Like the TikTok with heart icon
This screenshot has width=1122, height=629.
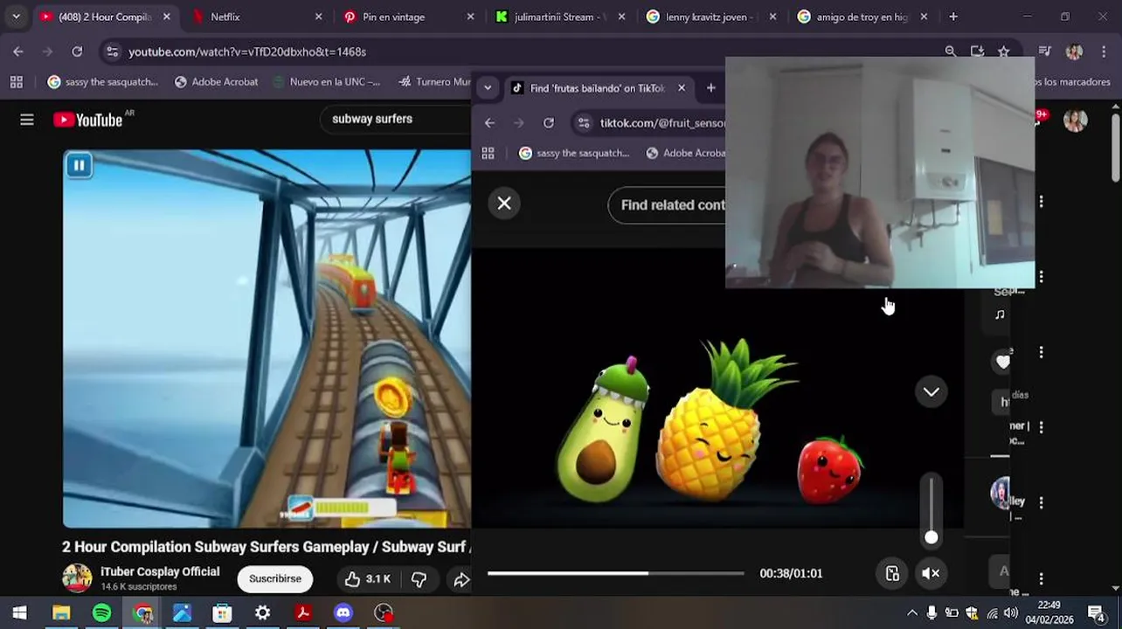point(1002,362)
